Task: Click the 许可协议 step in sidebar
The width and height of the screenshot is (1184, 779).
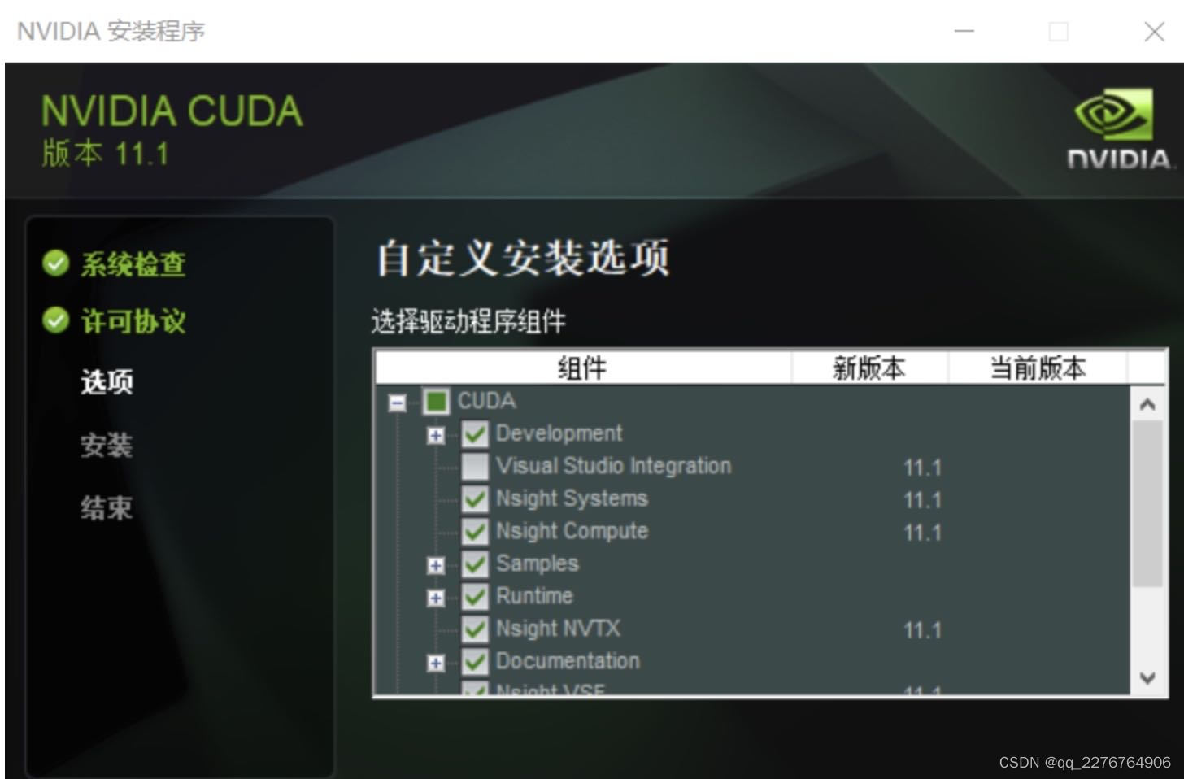Action: click(x=133, y=321)
